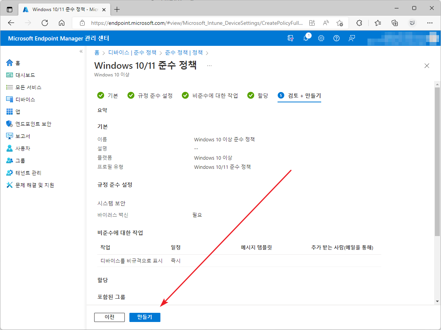The image size is (441, 330).
Task: Open the feedback icon in the header
Action: click(x=351, y=38)
